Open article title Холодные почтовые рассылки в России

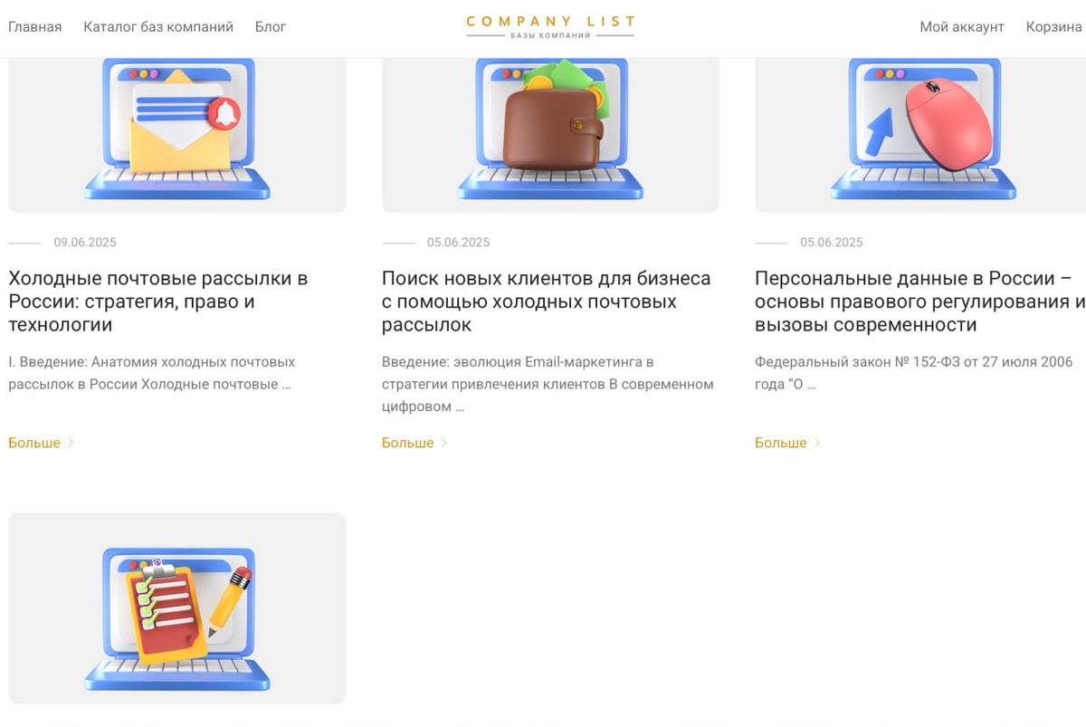point(158,301)
